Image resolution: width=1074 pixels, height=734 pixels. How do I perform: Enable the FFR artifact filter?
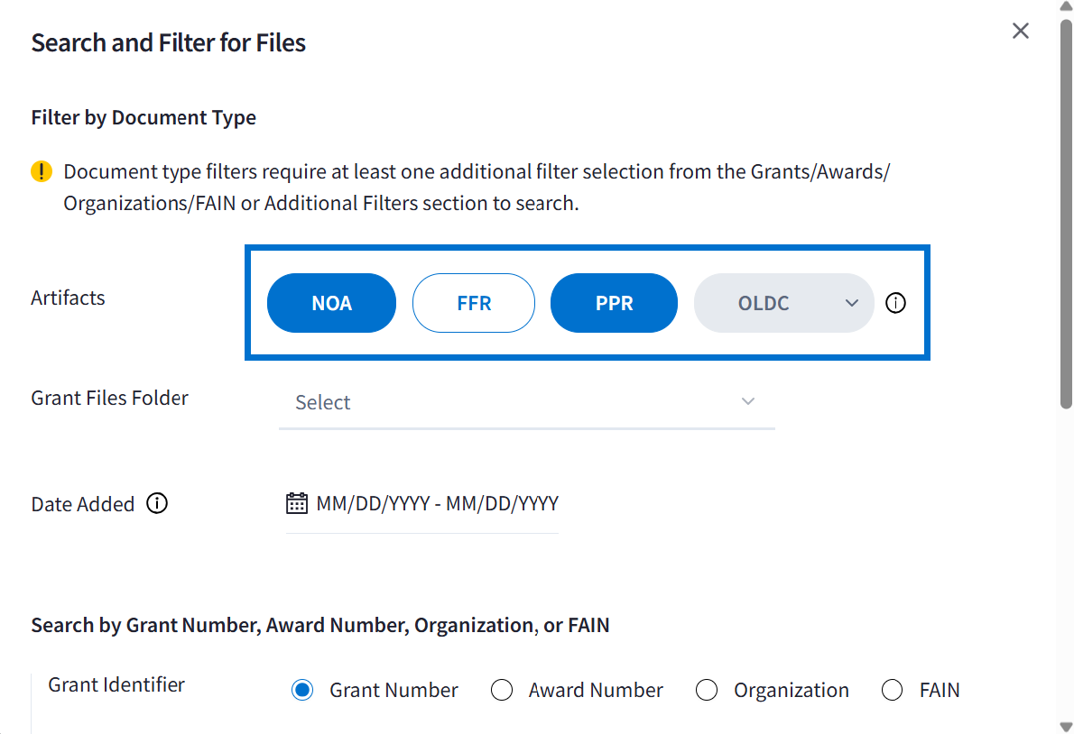click(x=474, y=303)
